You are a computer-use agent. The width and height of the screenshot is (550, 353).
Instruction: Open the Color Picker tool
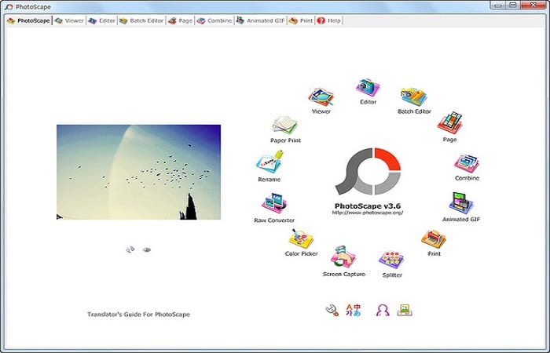tap(301, 238)
